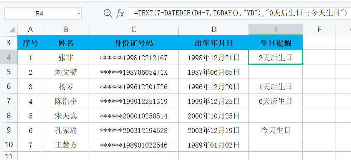Click ID cell ******199612201726

tap(133, 86)
